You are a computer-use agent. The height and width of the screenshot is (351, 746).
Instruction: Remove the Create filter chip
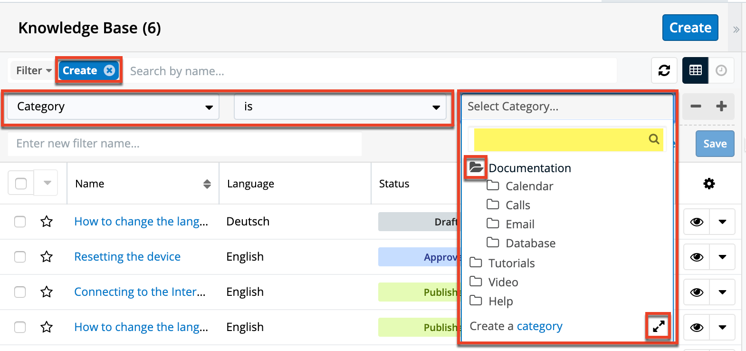point(110,70)
